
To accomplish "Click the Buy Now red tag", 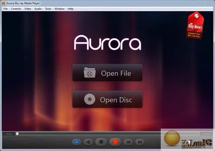I will (x=195, y=25).
